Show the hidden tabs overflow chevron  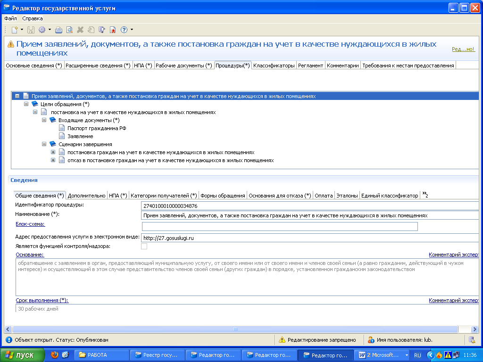(425, 195)
